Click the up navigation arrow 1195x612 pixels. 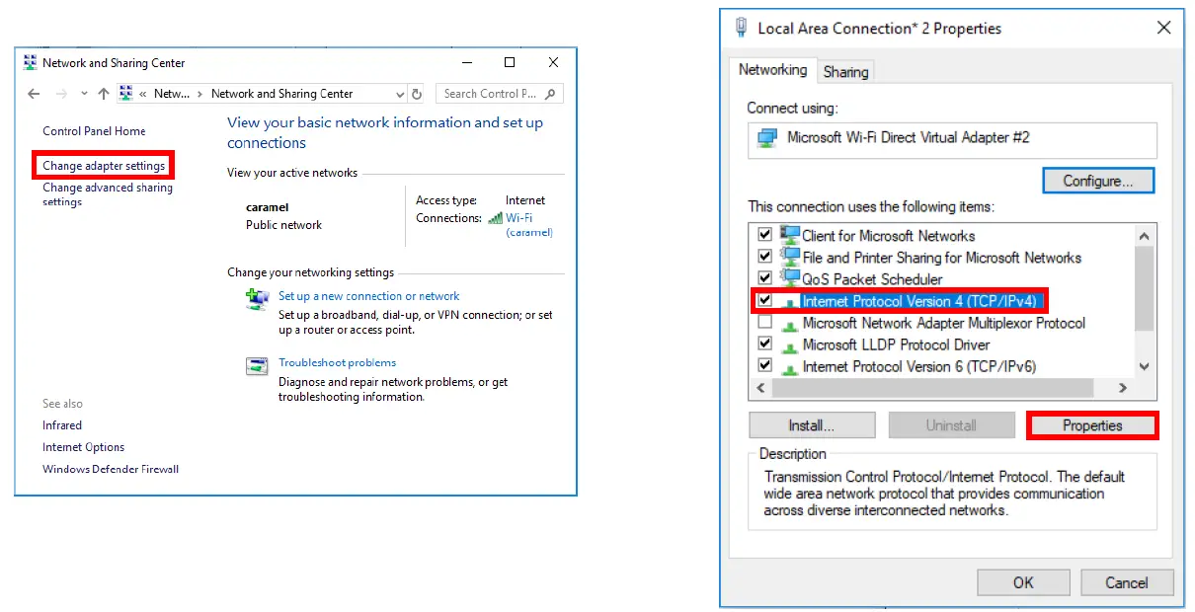point(103,93)
